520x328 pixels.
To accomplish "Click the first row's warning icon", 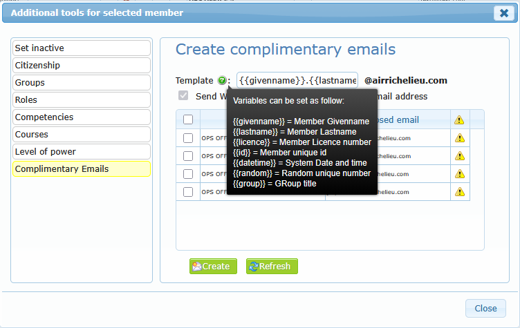I will [x=459, y=138].
